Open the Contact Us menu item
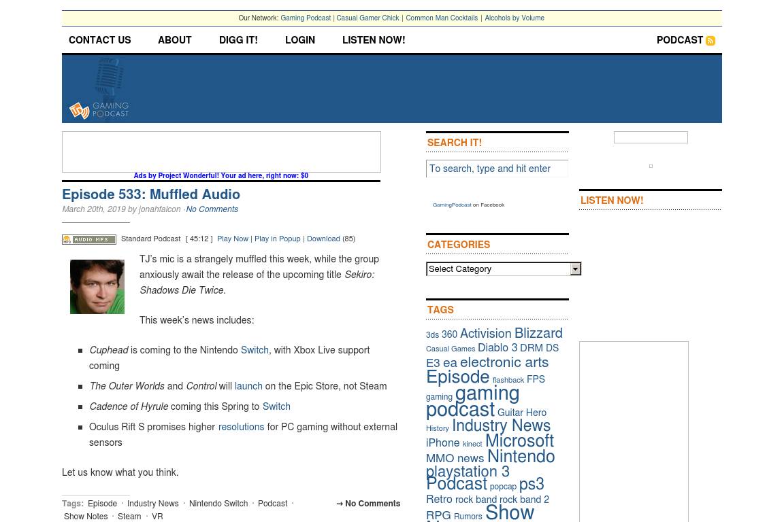 click(x=99, y=41)
